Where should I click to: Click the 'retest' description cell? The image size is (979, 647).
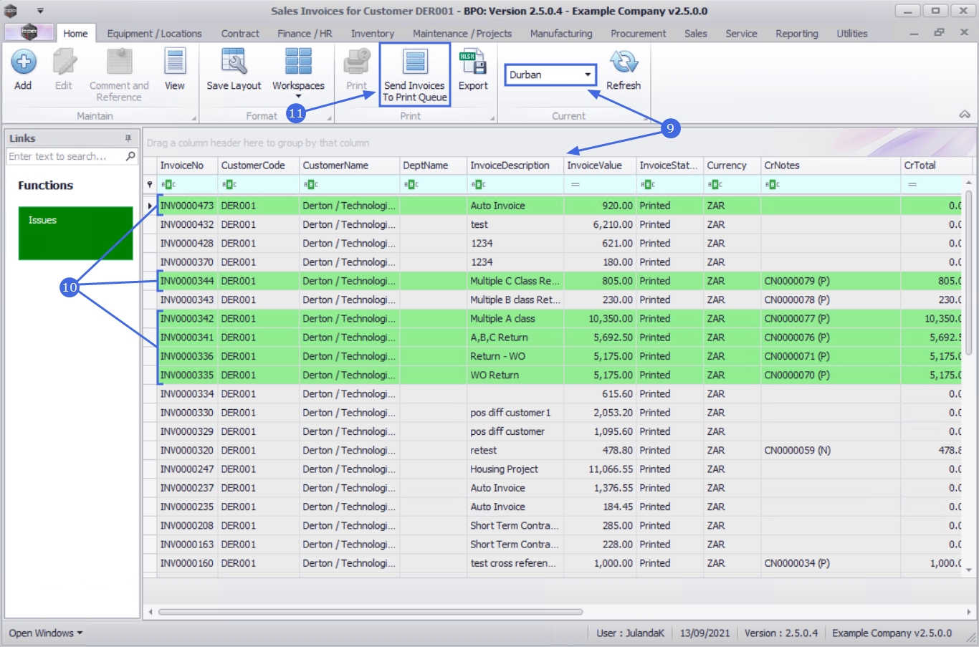[x=515, y=451]
